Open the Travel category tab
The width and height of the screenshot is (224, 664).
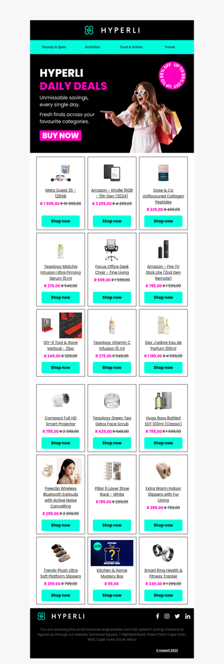(x=170, y=47)
